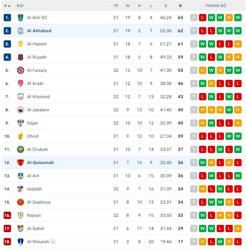Click Al Ahli SC's gray upcoming-match question mark
246x249 pixels.
(194, 18)
